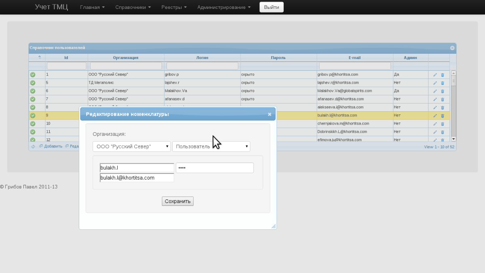Image resolution: width=485 pixels, height=273 pixels.
Task: Click the email field containing bulakh.l@khortitsa.com
Action: (x=137, y=178)
